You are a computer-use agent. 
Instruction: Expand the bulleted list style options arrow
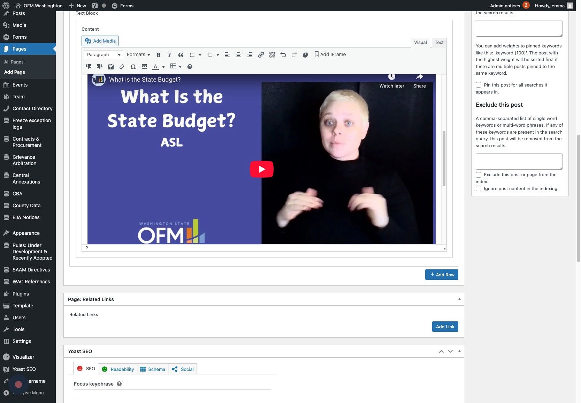(200, 55)
